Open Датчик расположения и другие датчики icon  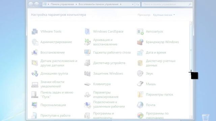[x=34, y=63]
